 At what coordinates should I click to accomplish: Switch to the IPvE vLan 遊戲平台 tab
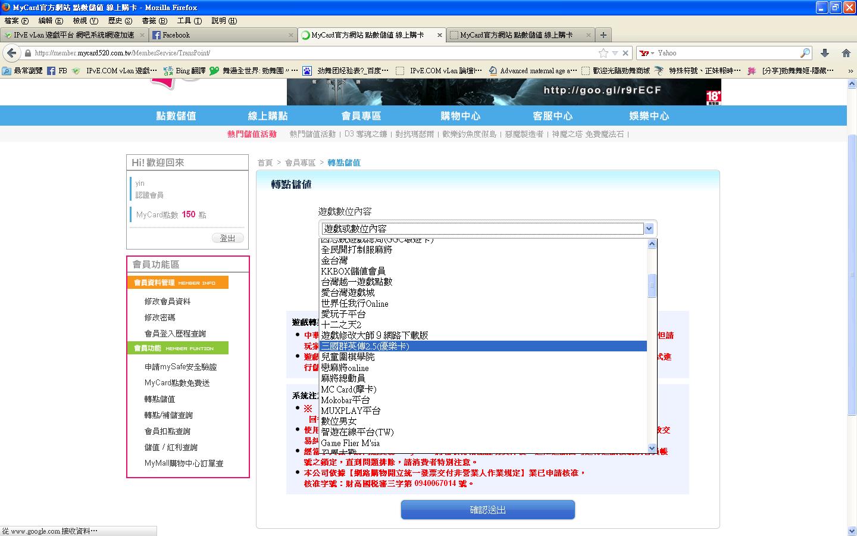[x=74, y=35]
